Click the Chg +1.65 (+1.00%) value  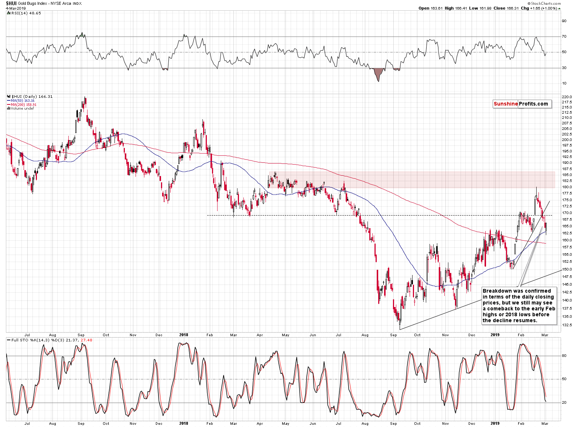[x=539, y=8]
